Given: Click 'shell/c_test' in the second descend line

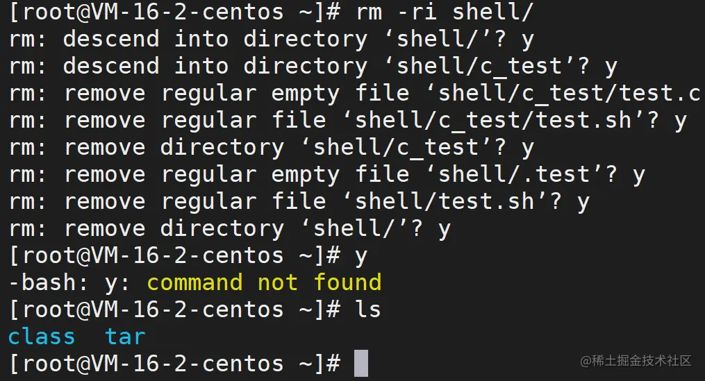Looking at the screenshot, I should (x=479, y=66).
